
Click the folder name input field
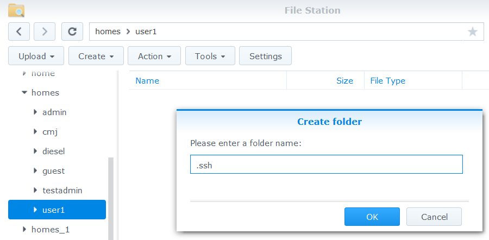(x=326, y=165)
